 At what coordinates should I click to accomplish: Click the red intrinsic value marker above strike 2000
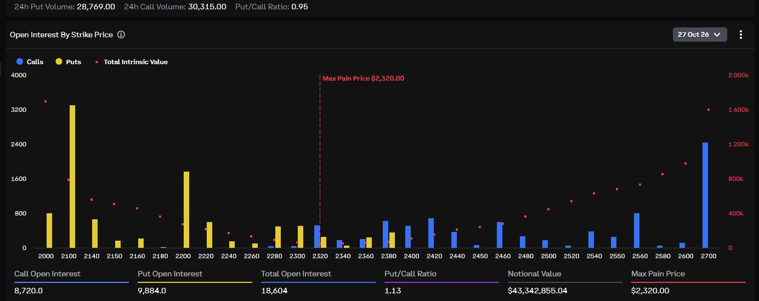(46, 101)
